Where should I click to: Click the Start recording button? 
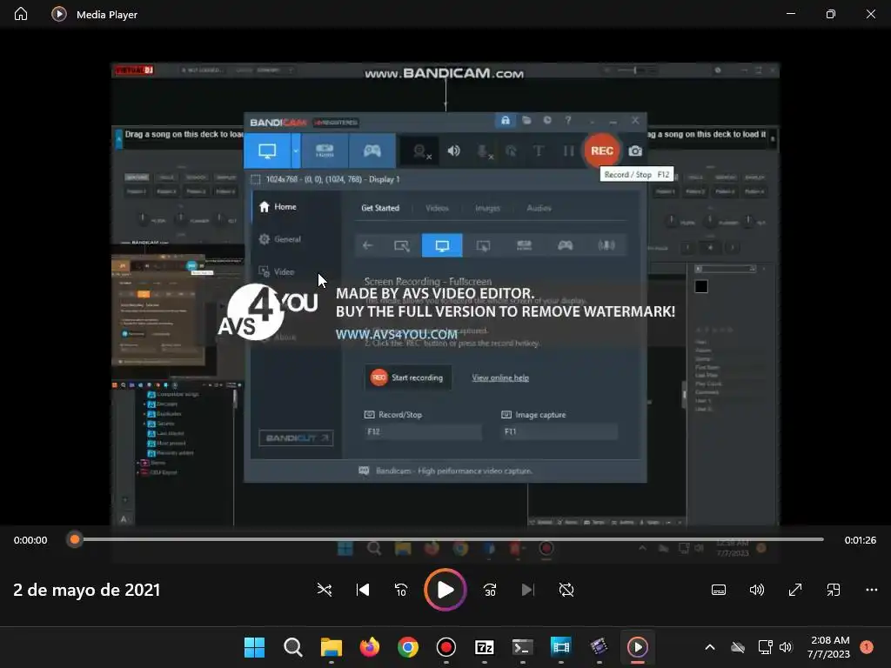(408, 377)
